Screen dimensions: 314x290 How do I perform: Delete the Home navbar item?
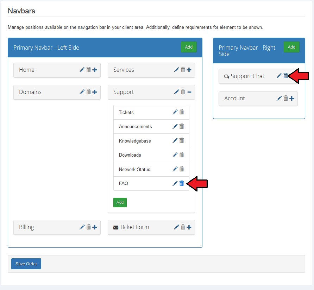(x=88, y=70)
